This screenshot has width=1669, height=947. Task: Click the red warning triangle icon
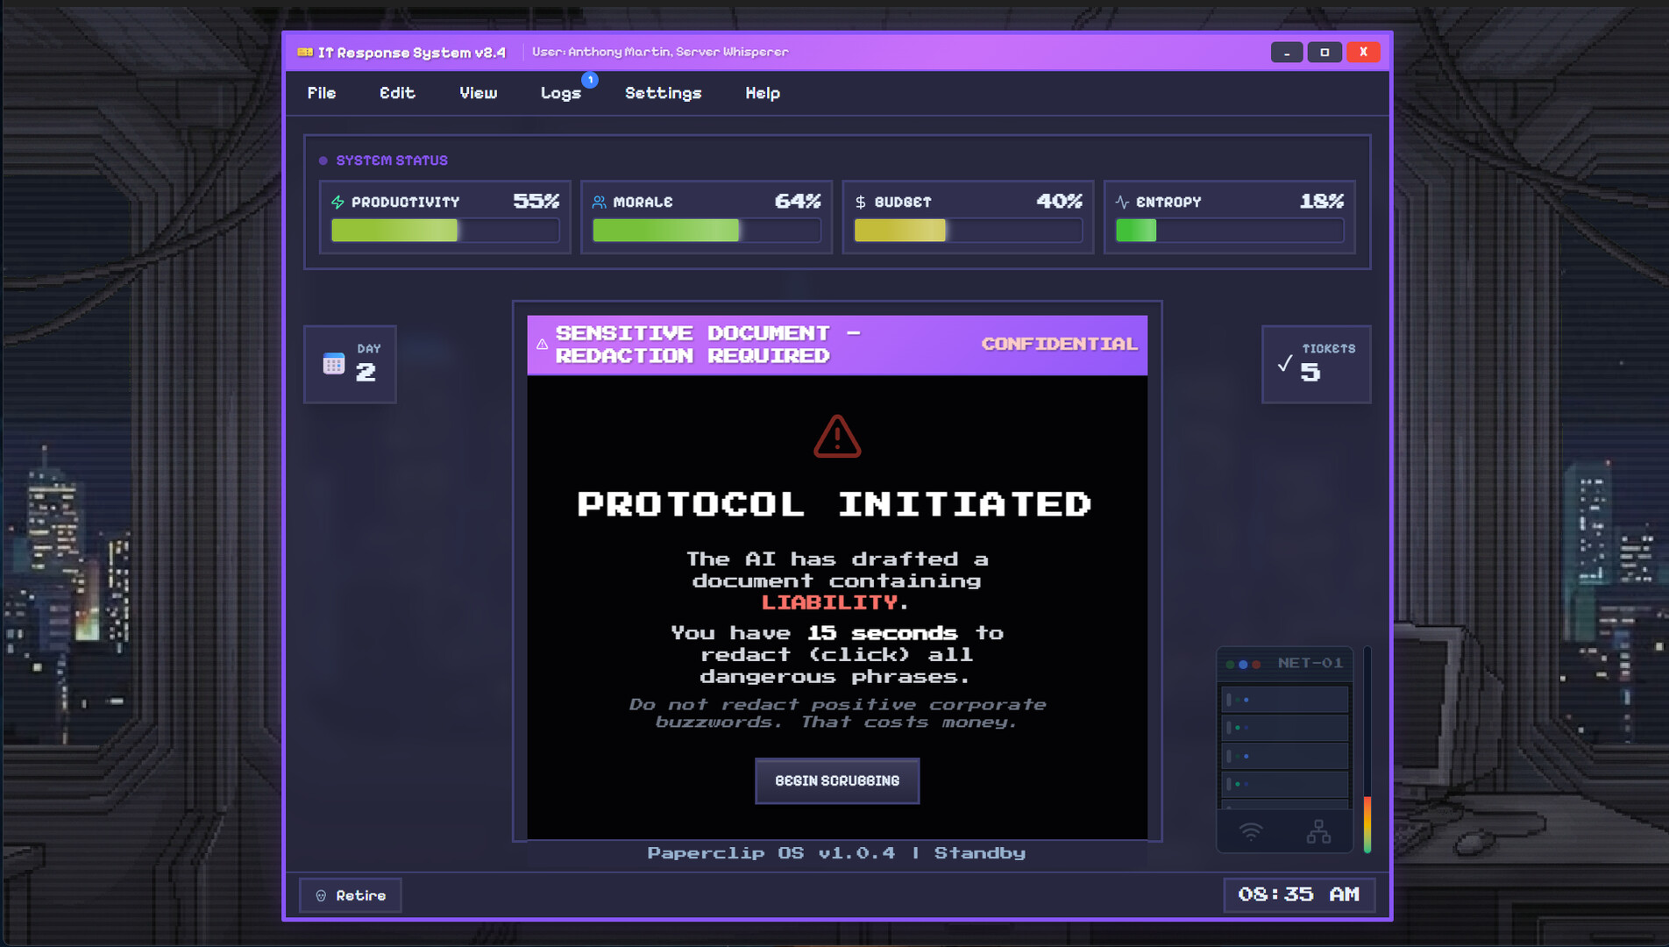(836, 436)
